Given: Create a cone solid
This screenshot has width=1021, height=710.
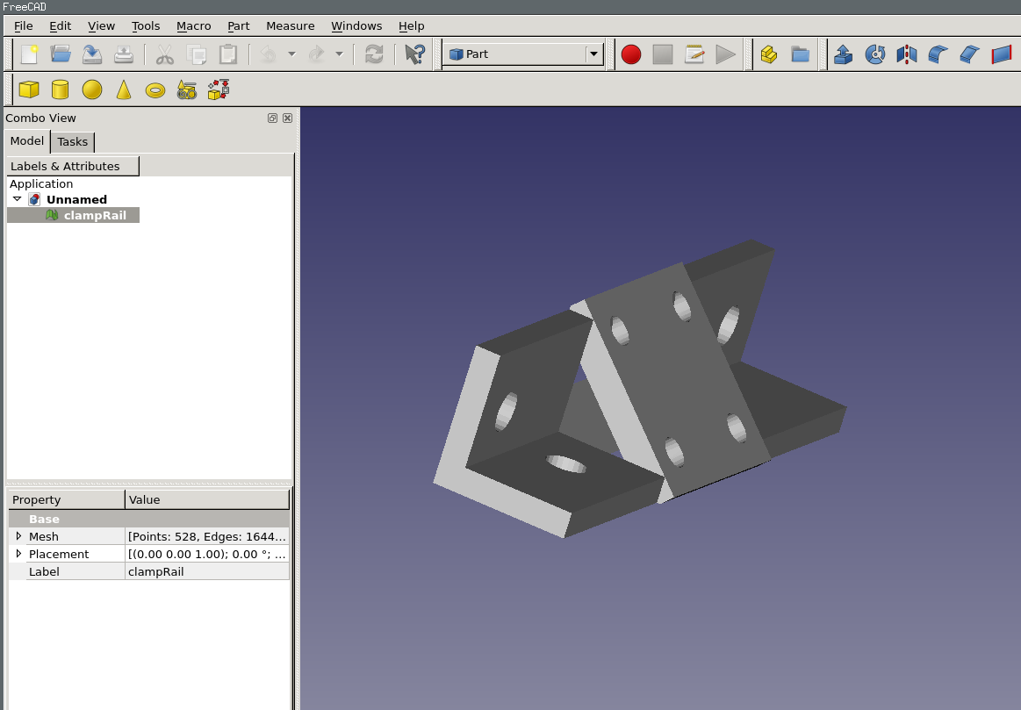Looking at the screenshot, I should [x=124, y=90].
